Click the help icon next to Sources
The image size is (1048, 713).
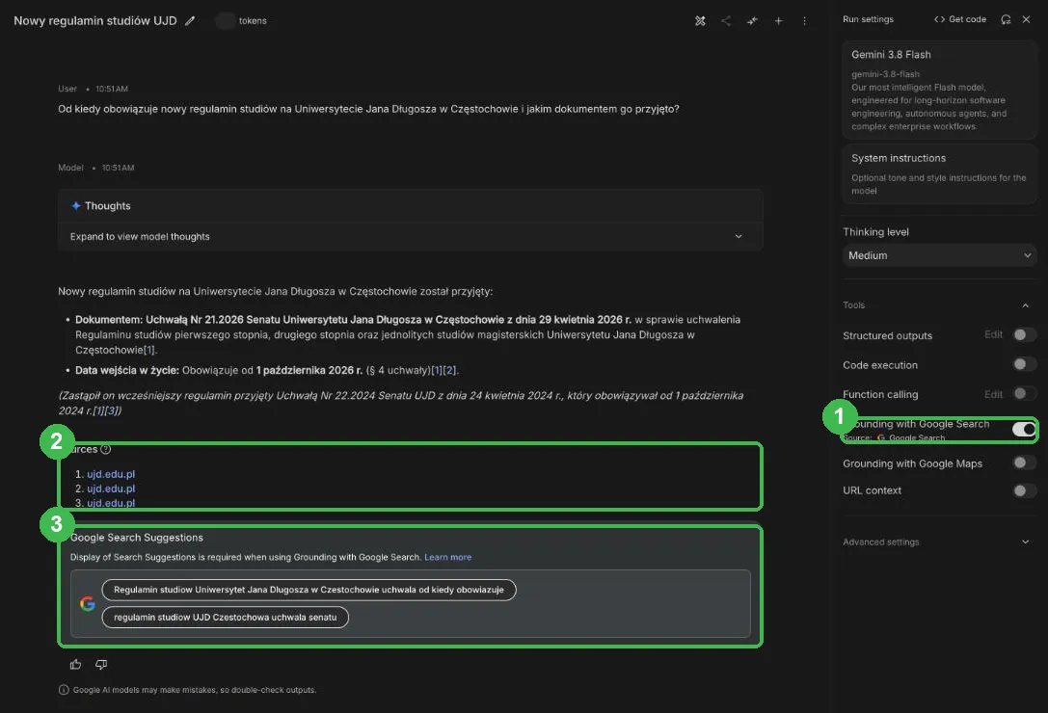click(x=105, y=449)
